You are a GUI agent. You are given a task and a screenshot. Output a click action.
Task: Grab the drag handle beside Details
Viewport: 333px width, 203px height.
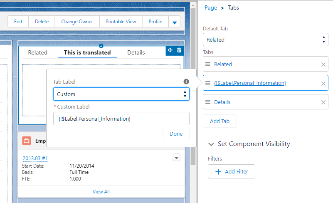(x=208, y=102)
